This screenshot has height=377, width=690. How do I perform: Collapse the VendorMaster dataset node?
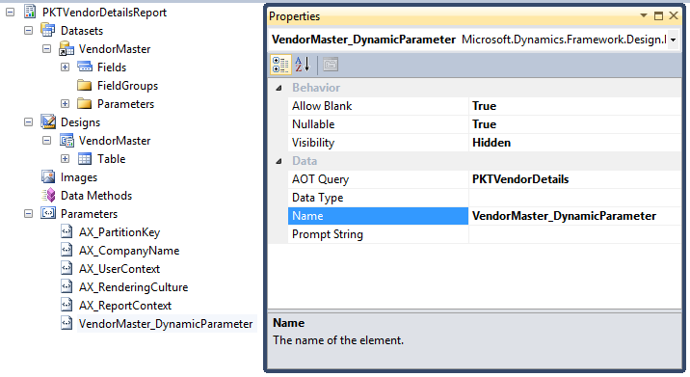click(46, 49)
